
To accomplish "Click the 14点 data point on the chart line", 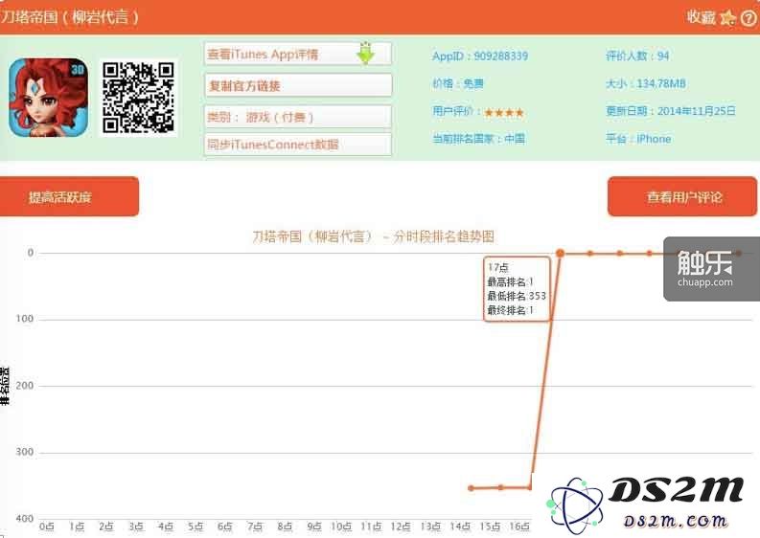I will (x=472, y=488).
